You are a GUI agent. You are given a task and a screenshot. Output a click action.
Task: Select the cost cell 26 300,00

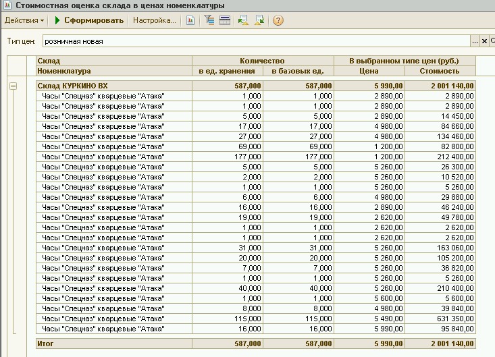coord(440,167)
